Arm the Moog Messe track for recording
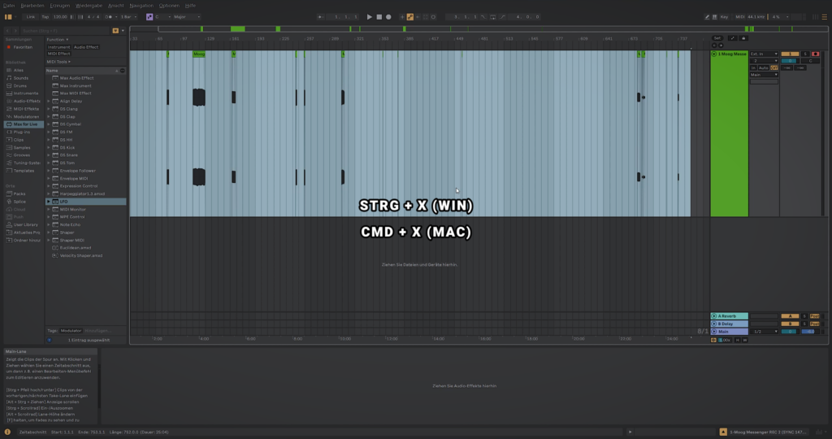 coord(815,54)
